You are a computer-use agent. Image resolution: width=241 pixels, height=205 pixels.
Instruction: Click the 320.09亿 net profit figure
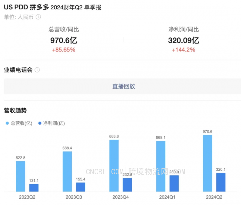tap(183, 40)
